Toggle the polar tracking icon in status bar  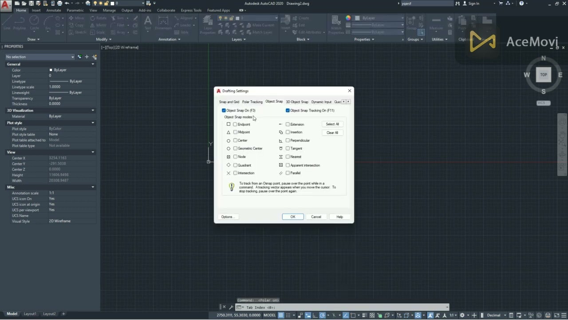pos(323,315)
